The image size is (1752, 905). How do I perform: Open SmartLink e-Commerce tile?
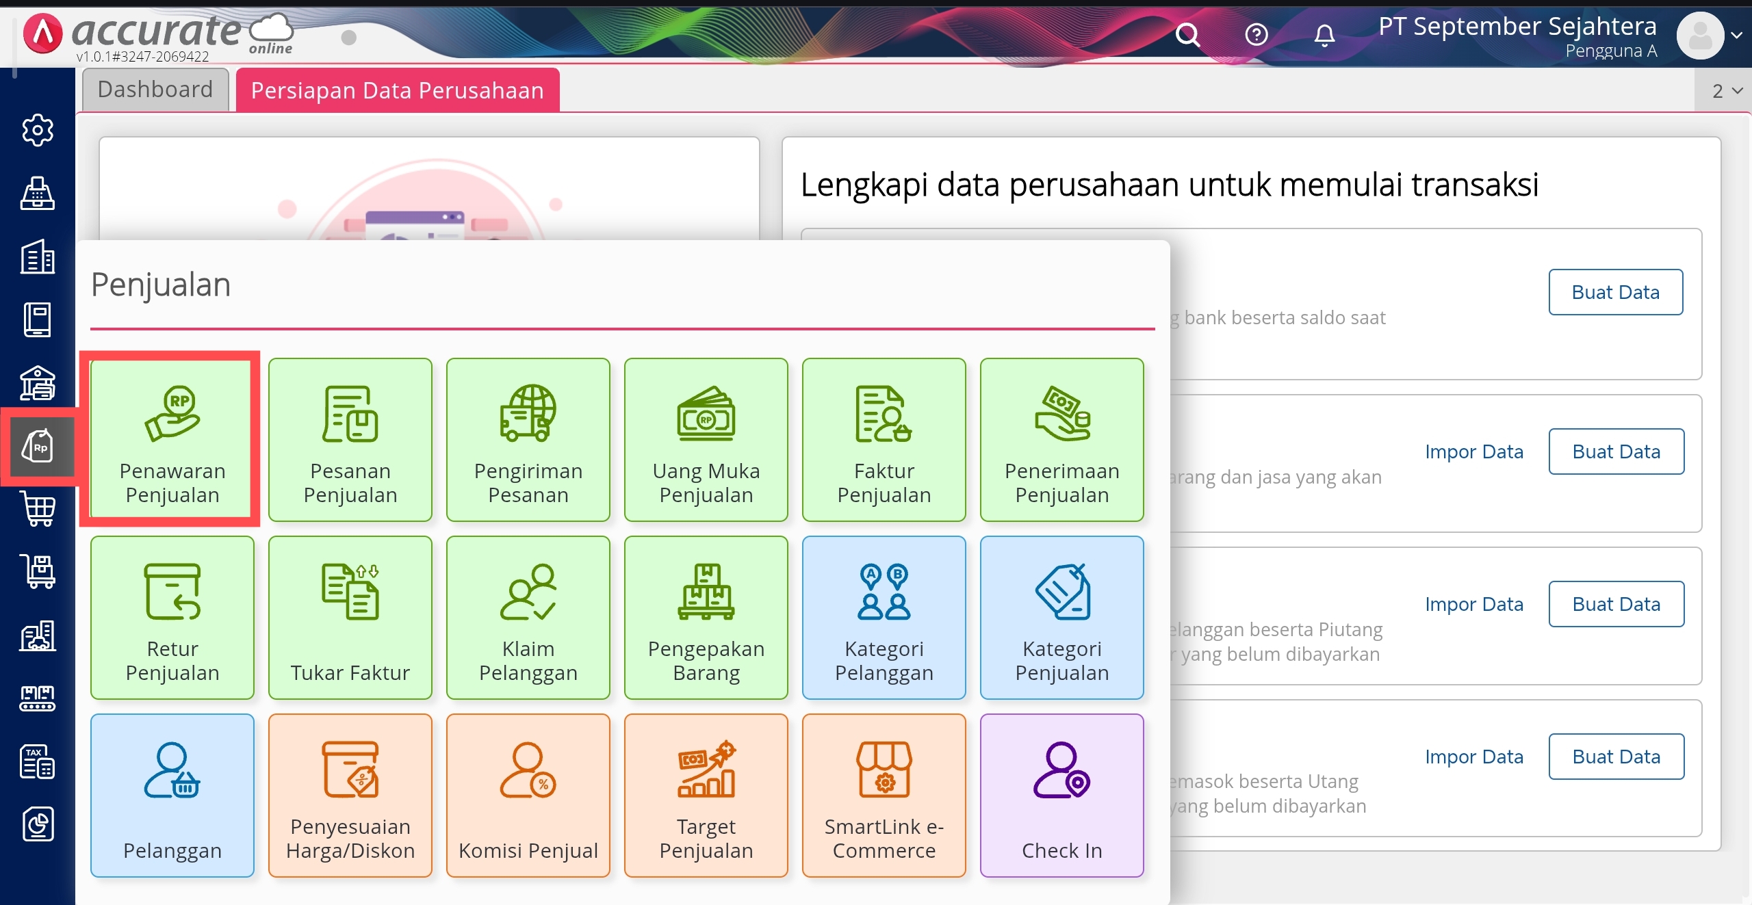tap(884, 795)
